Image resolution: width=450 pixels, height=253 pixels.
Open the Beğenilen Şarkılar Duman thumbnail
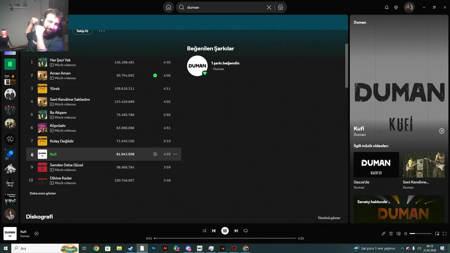[197, 66]
